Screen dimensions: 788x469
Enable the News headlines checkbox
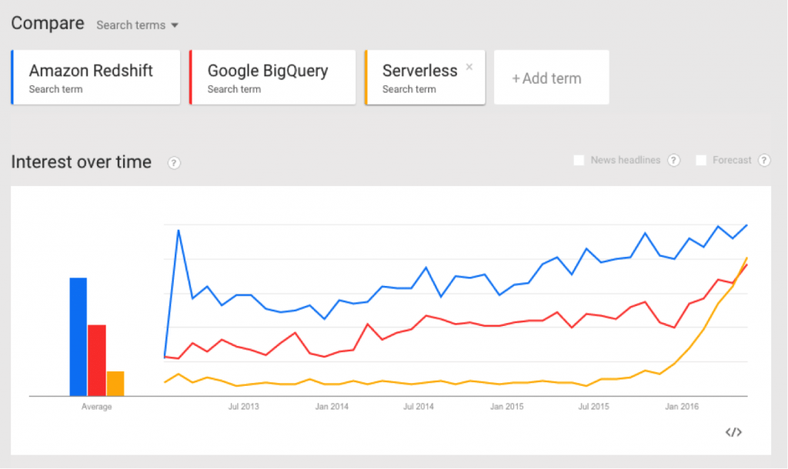[579, 160]
